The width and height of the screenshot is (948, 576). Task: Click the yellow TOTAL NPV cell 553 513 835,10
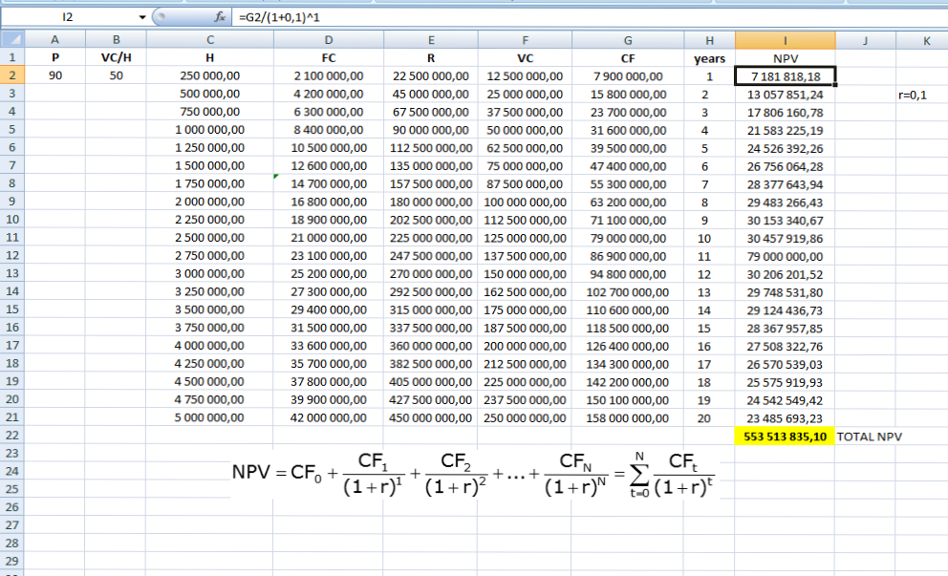click(x=785, y=436)
